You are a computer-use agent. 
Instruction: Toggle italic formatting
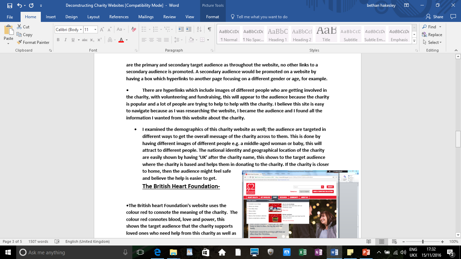click(x=65, y=40)
